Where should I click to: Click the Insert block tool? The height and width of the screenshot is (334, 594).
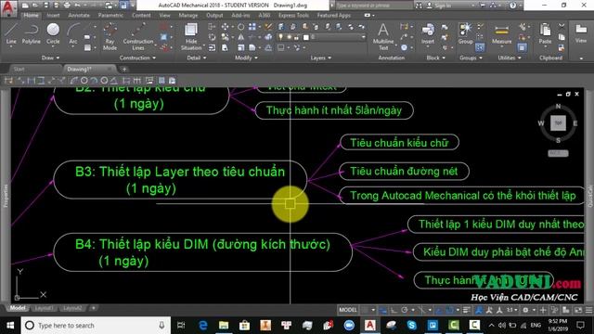pos(428,33)
